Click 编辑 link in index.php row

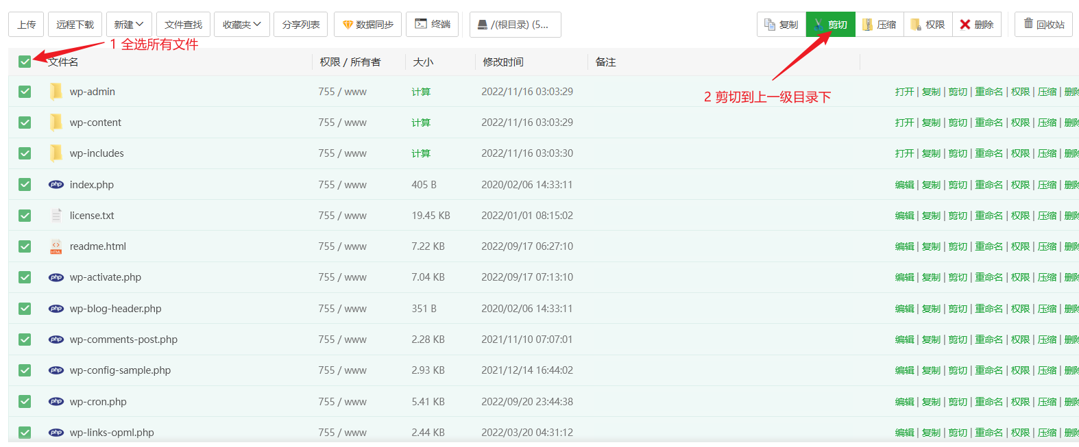click(905, 185)
